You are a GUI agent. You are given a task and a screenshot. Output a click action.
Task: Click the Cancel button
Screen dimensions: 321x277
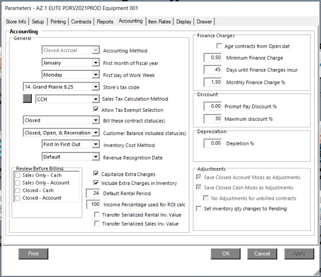click(x=262, y=253)
